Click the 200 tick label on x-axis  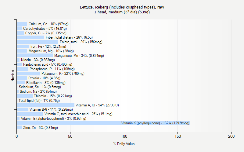point(231,136)
